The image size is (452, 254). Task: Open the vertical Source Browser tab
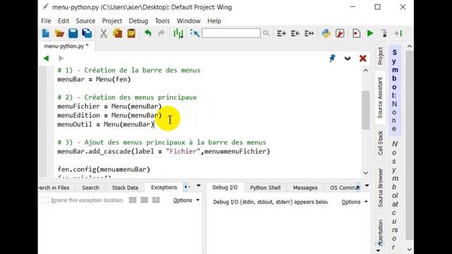pyautogui.click(x=381, y=188)
